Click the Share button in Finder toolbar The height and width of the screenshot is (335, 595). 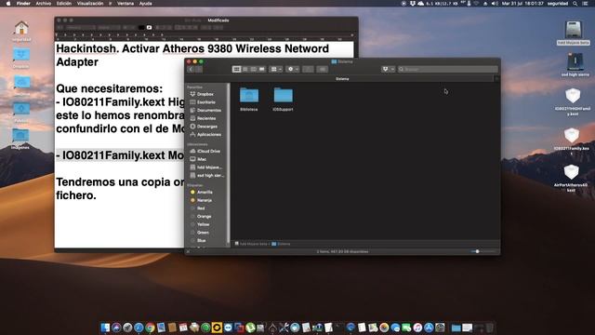pos(308,69)
